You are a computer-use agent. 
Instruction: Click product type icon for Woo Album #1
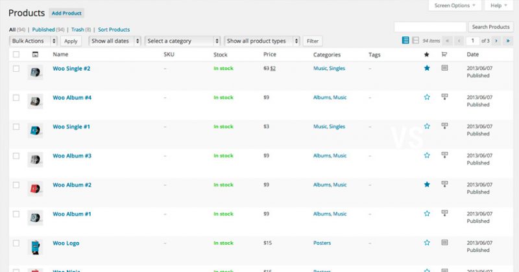coord(444,213)
